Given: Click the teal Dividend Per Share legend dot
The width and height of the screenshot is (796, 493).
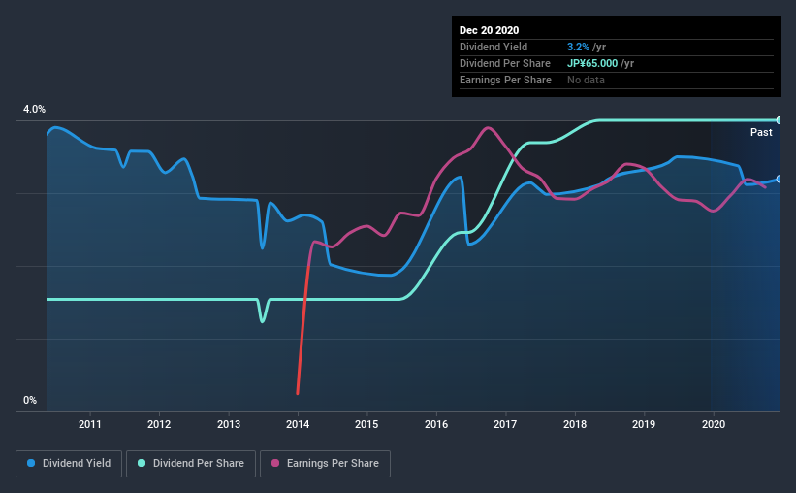Looking at the screenshot, I should tap(142, 463).
